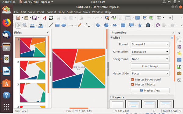
Task: Print with the printer icon
Action: click(51, 18)
